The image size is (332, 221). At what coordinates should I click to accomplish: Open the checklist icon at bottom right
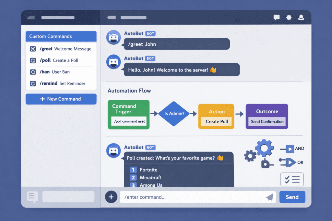292,179
